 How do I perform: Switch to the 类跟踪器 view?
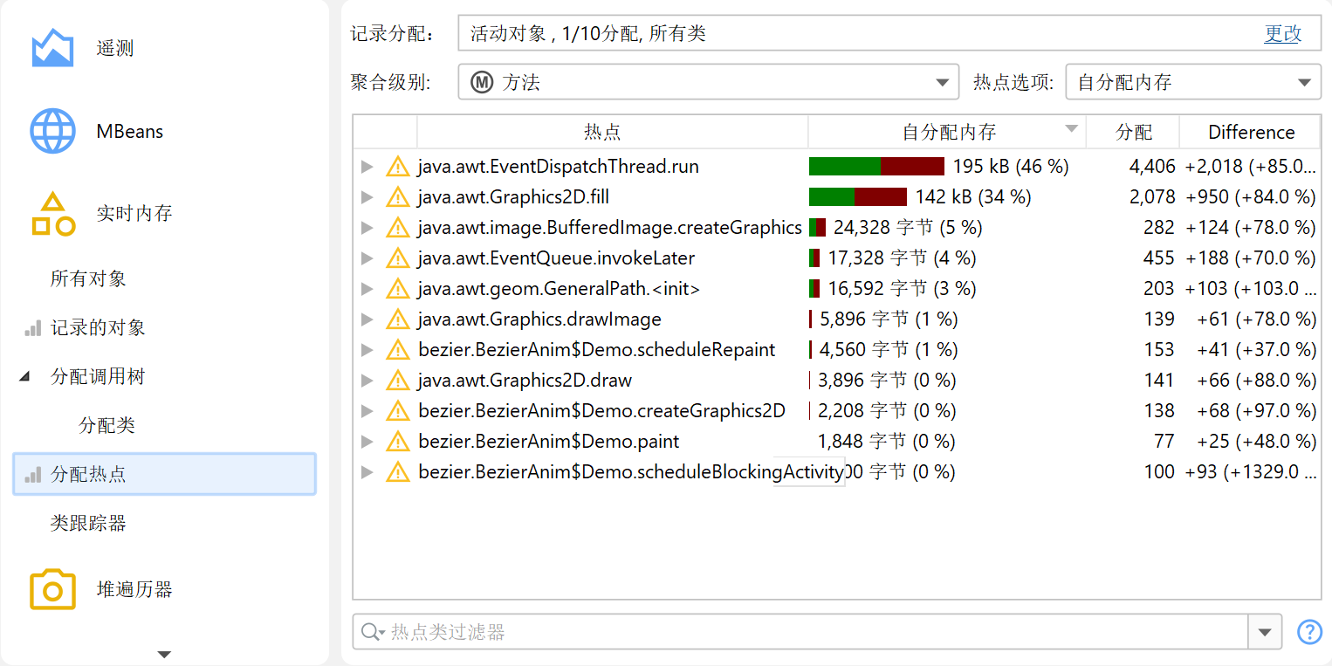pyautogui.click(x=88, y=524)
